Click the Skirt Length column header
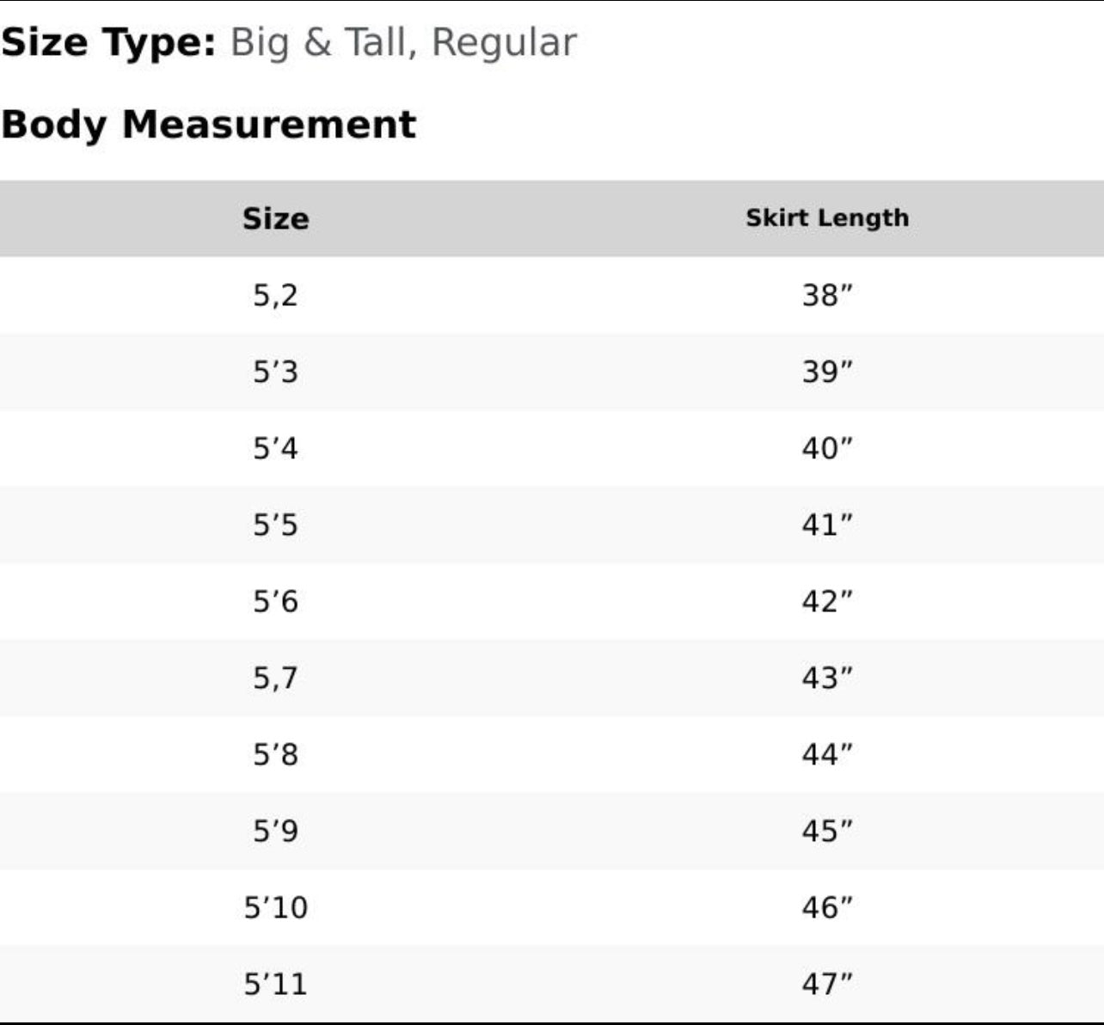This screenshot has width=1104, height=1025. [826, 218]
